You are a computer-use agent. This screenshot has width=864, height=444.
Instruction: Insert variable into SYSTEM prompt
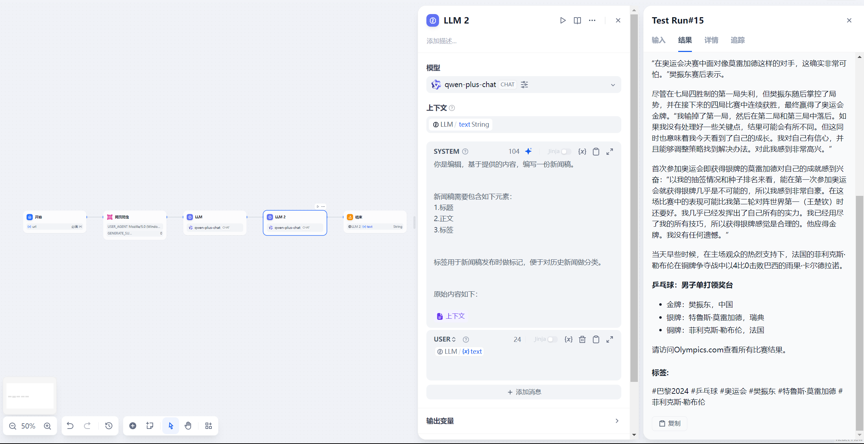[582, 151]
